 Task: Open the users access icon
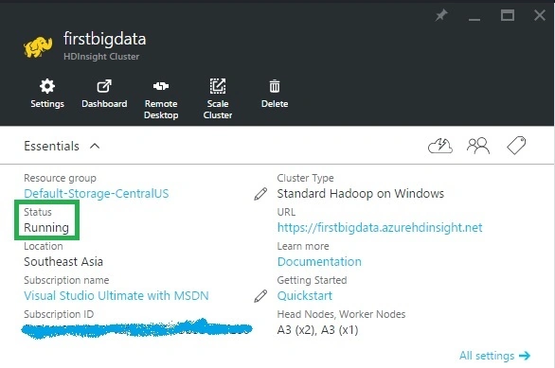(x=478, y=146)
